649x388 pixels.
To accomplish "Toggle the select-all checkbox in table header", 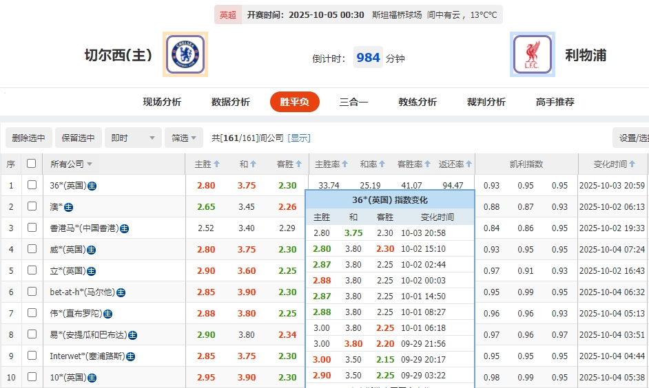I will click(31, 164).
